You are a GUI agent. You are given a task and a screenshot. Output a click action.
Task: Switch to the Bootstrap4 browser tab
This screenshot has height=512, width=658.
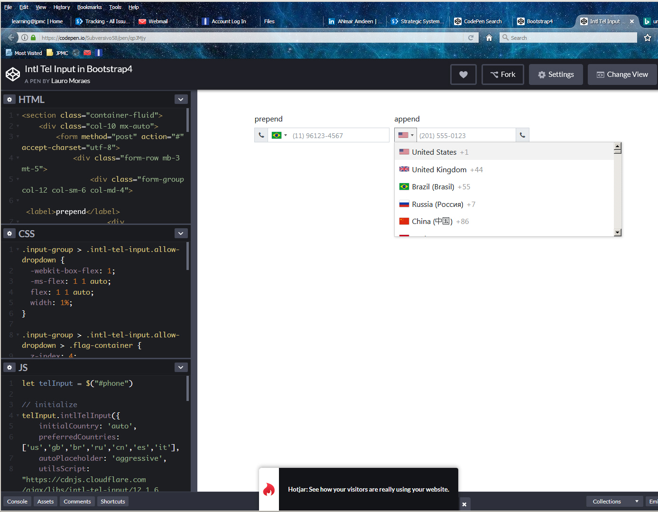pos(539,21)
